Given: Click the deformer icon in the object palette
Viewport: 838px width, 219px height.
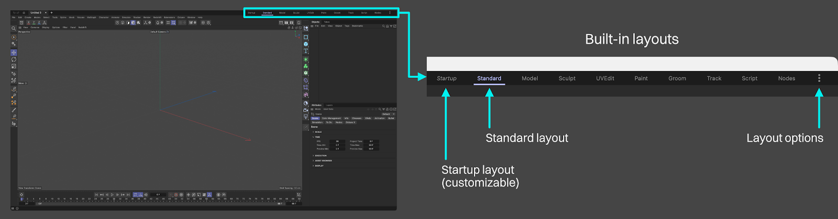Looking at the screenshot, I should (306, 81).
